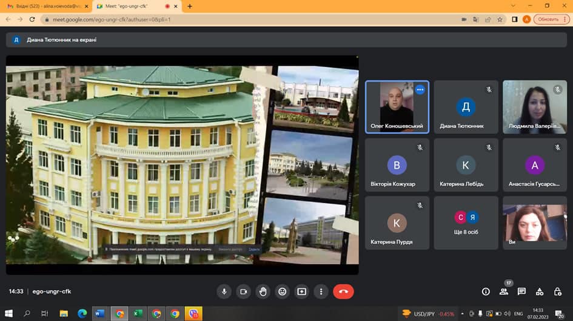The height and width of the screenshot is (321, 573).
Task: Open File Explorer from the taskbar
Action: (x=64, y=313)
